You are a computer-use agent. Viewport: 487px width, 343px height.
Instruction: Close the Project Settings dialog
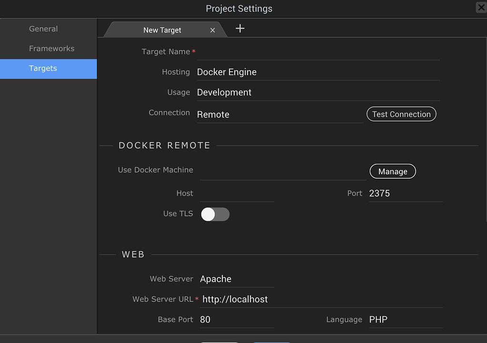coord(481,7)
